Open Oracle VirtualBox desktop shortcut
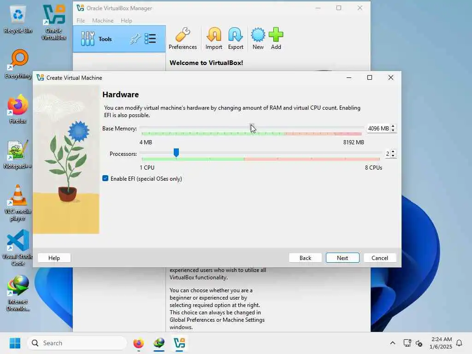The image size is (472, 354). (x=53, y=22)
